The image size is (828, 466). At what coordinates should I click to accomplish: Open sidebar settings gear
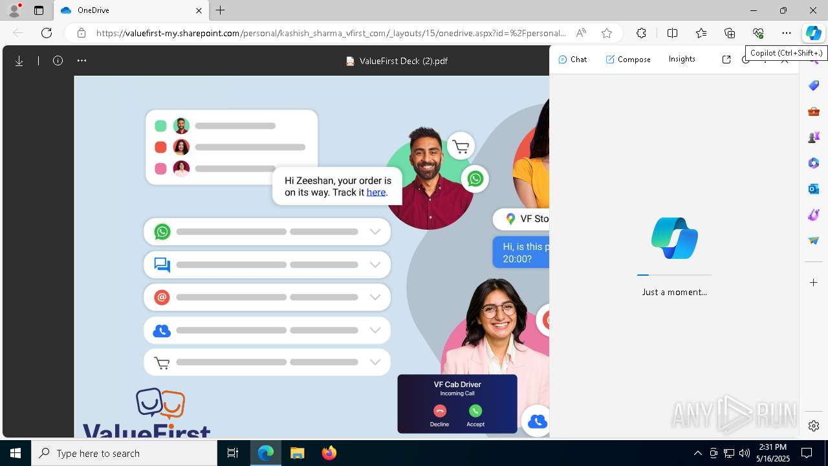(814, 426)
